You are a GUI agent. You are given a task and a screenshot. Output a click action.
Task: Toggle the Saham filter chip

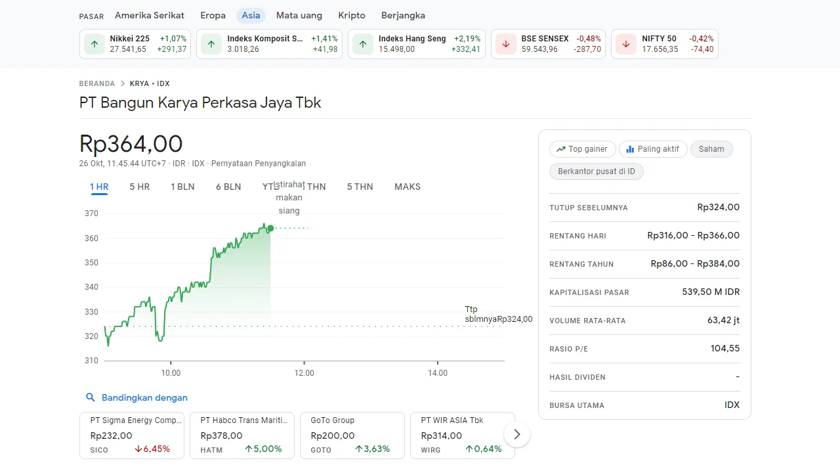tap(711, 149)
